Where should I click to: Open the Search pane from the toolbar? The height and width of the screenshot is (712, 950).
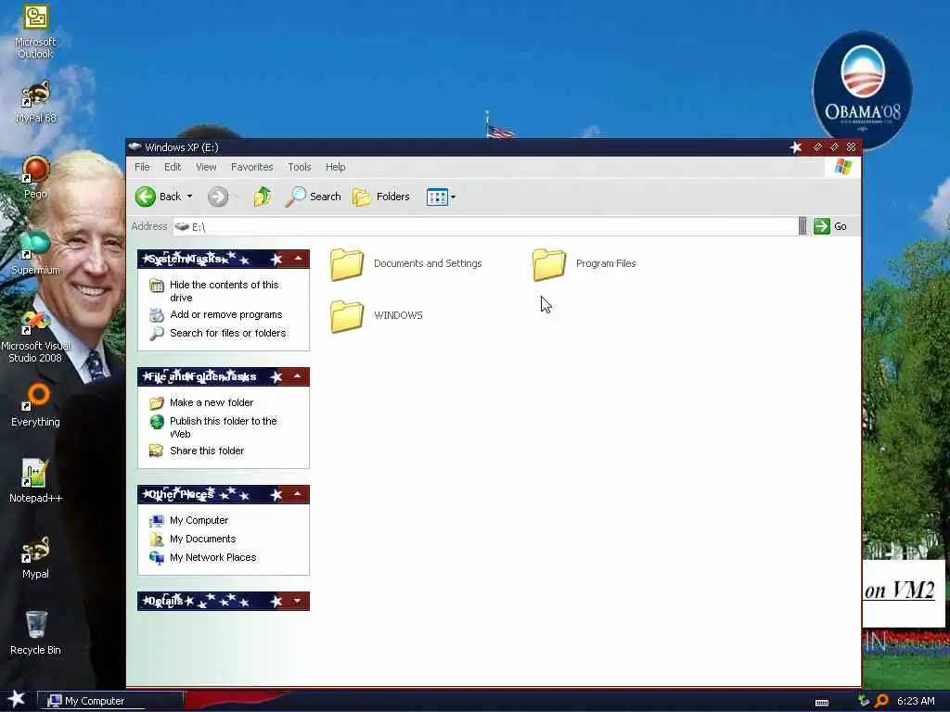coord(313,197)
